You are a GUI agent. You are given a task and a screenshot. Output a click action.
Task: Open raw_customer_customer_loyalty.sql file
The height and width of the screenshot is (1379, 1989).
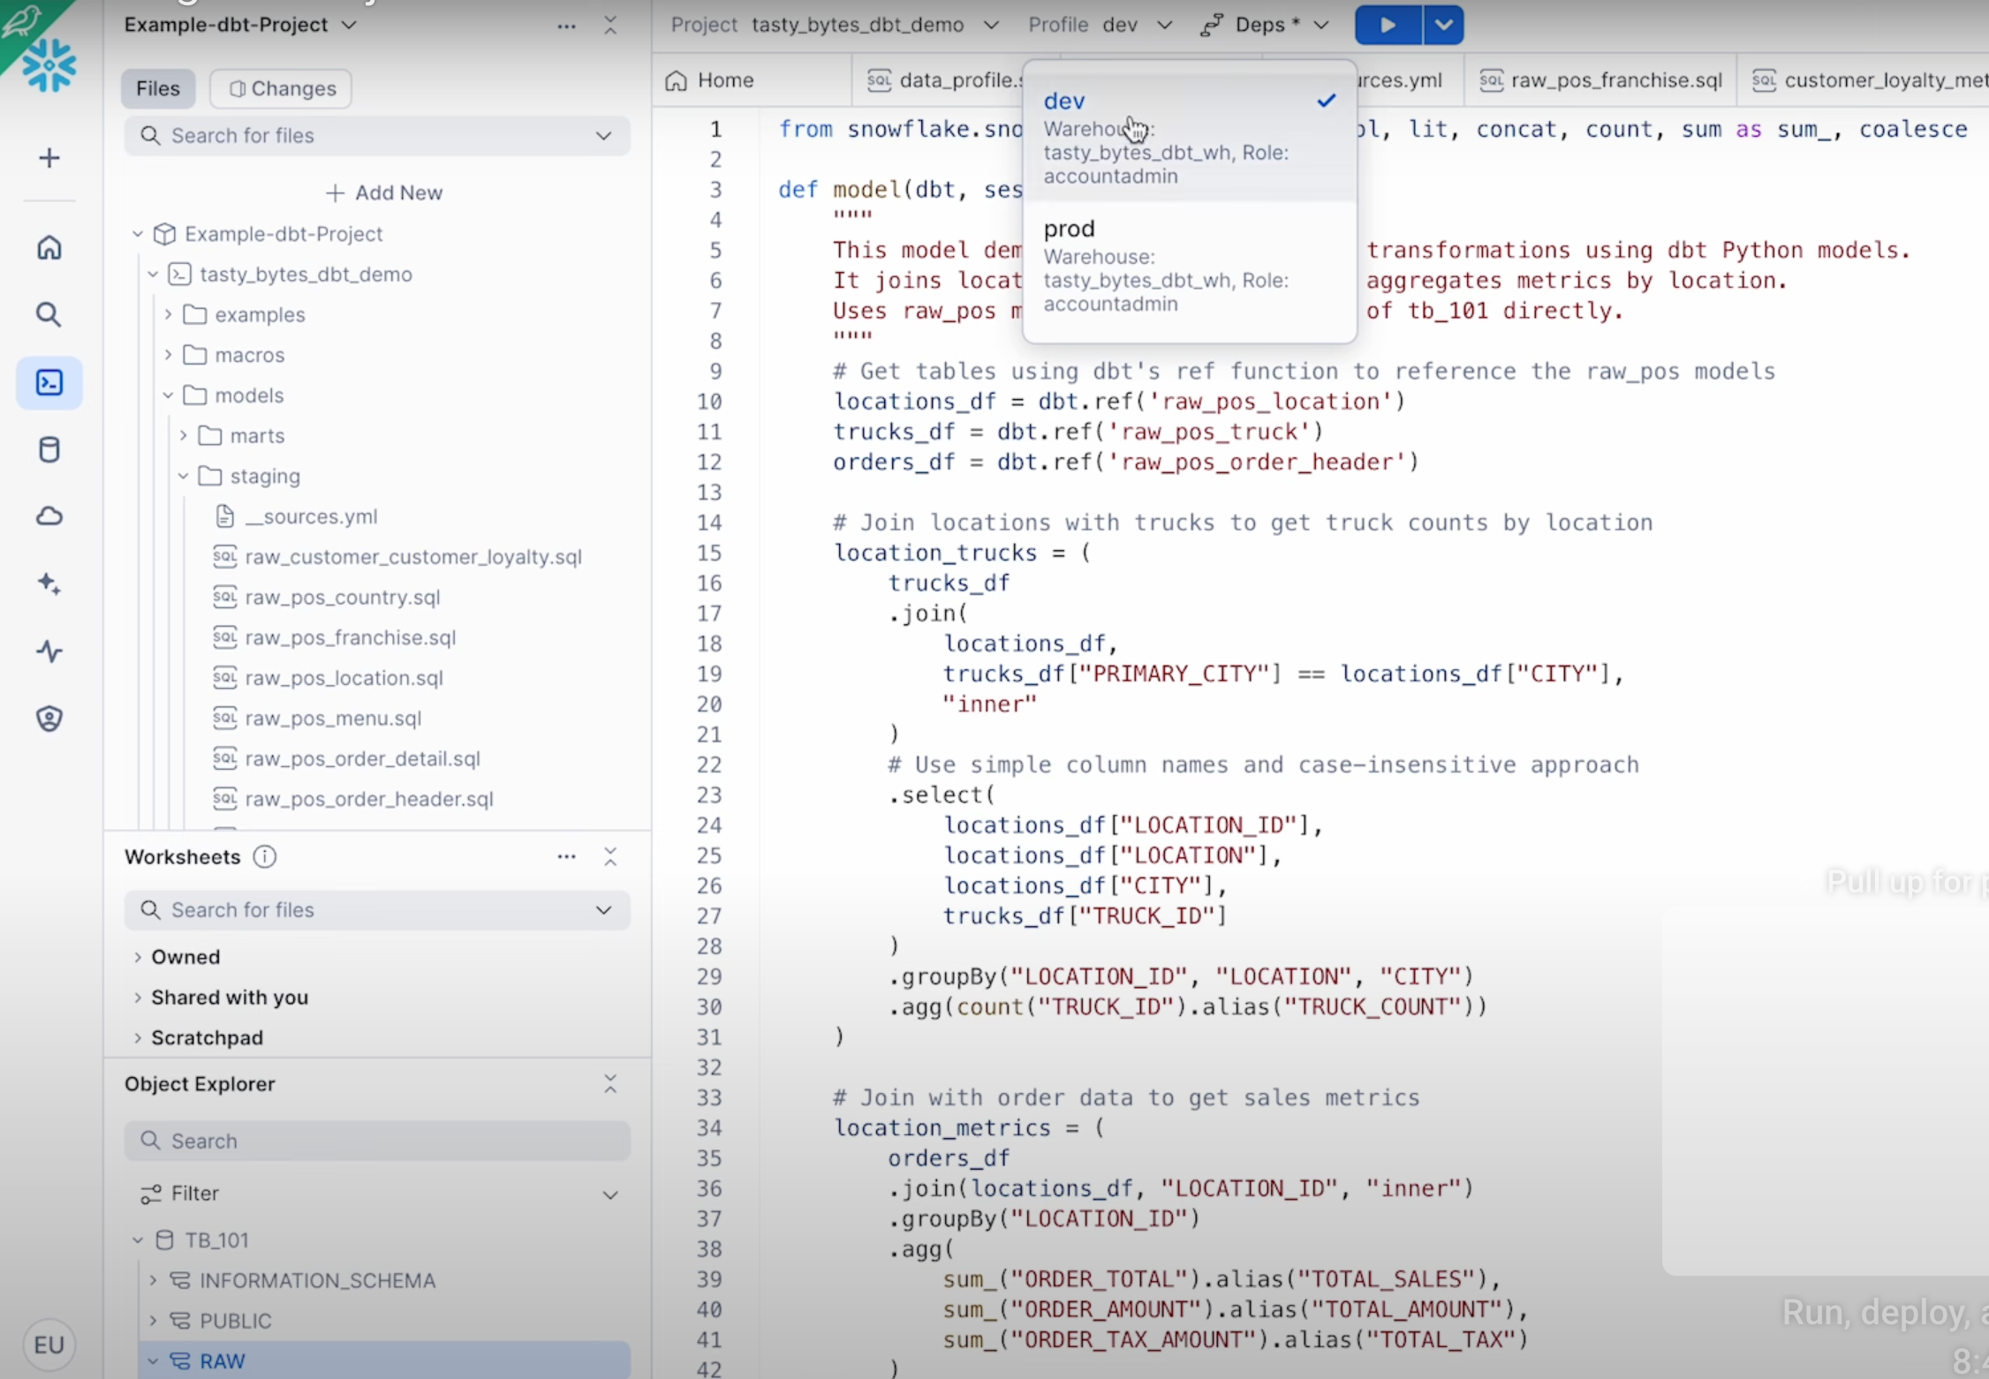pos(397,557)
